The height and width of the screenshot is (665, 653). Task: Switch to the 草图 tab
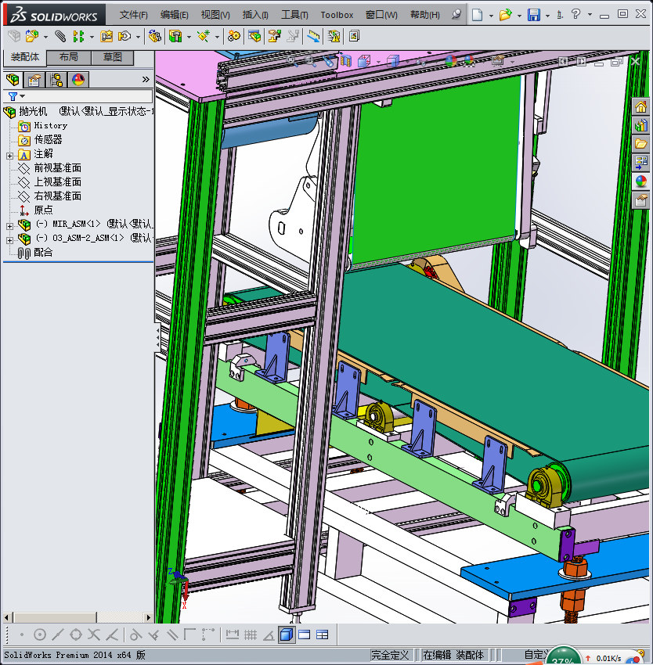[x=113, y=57]
